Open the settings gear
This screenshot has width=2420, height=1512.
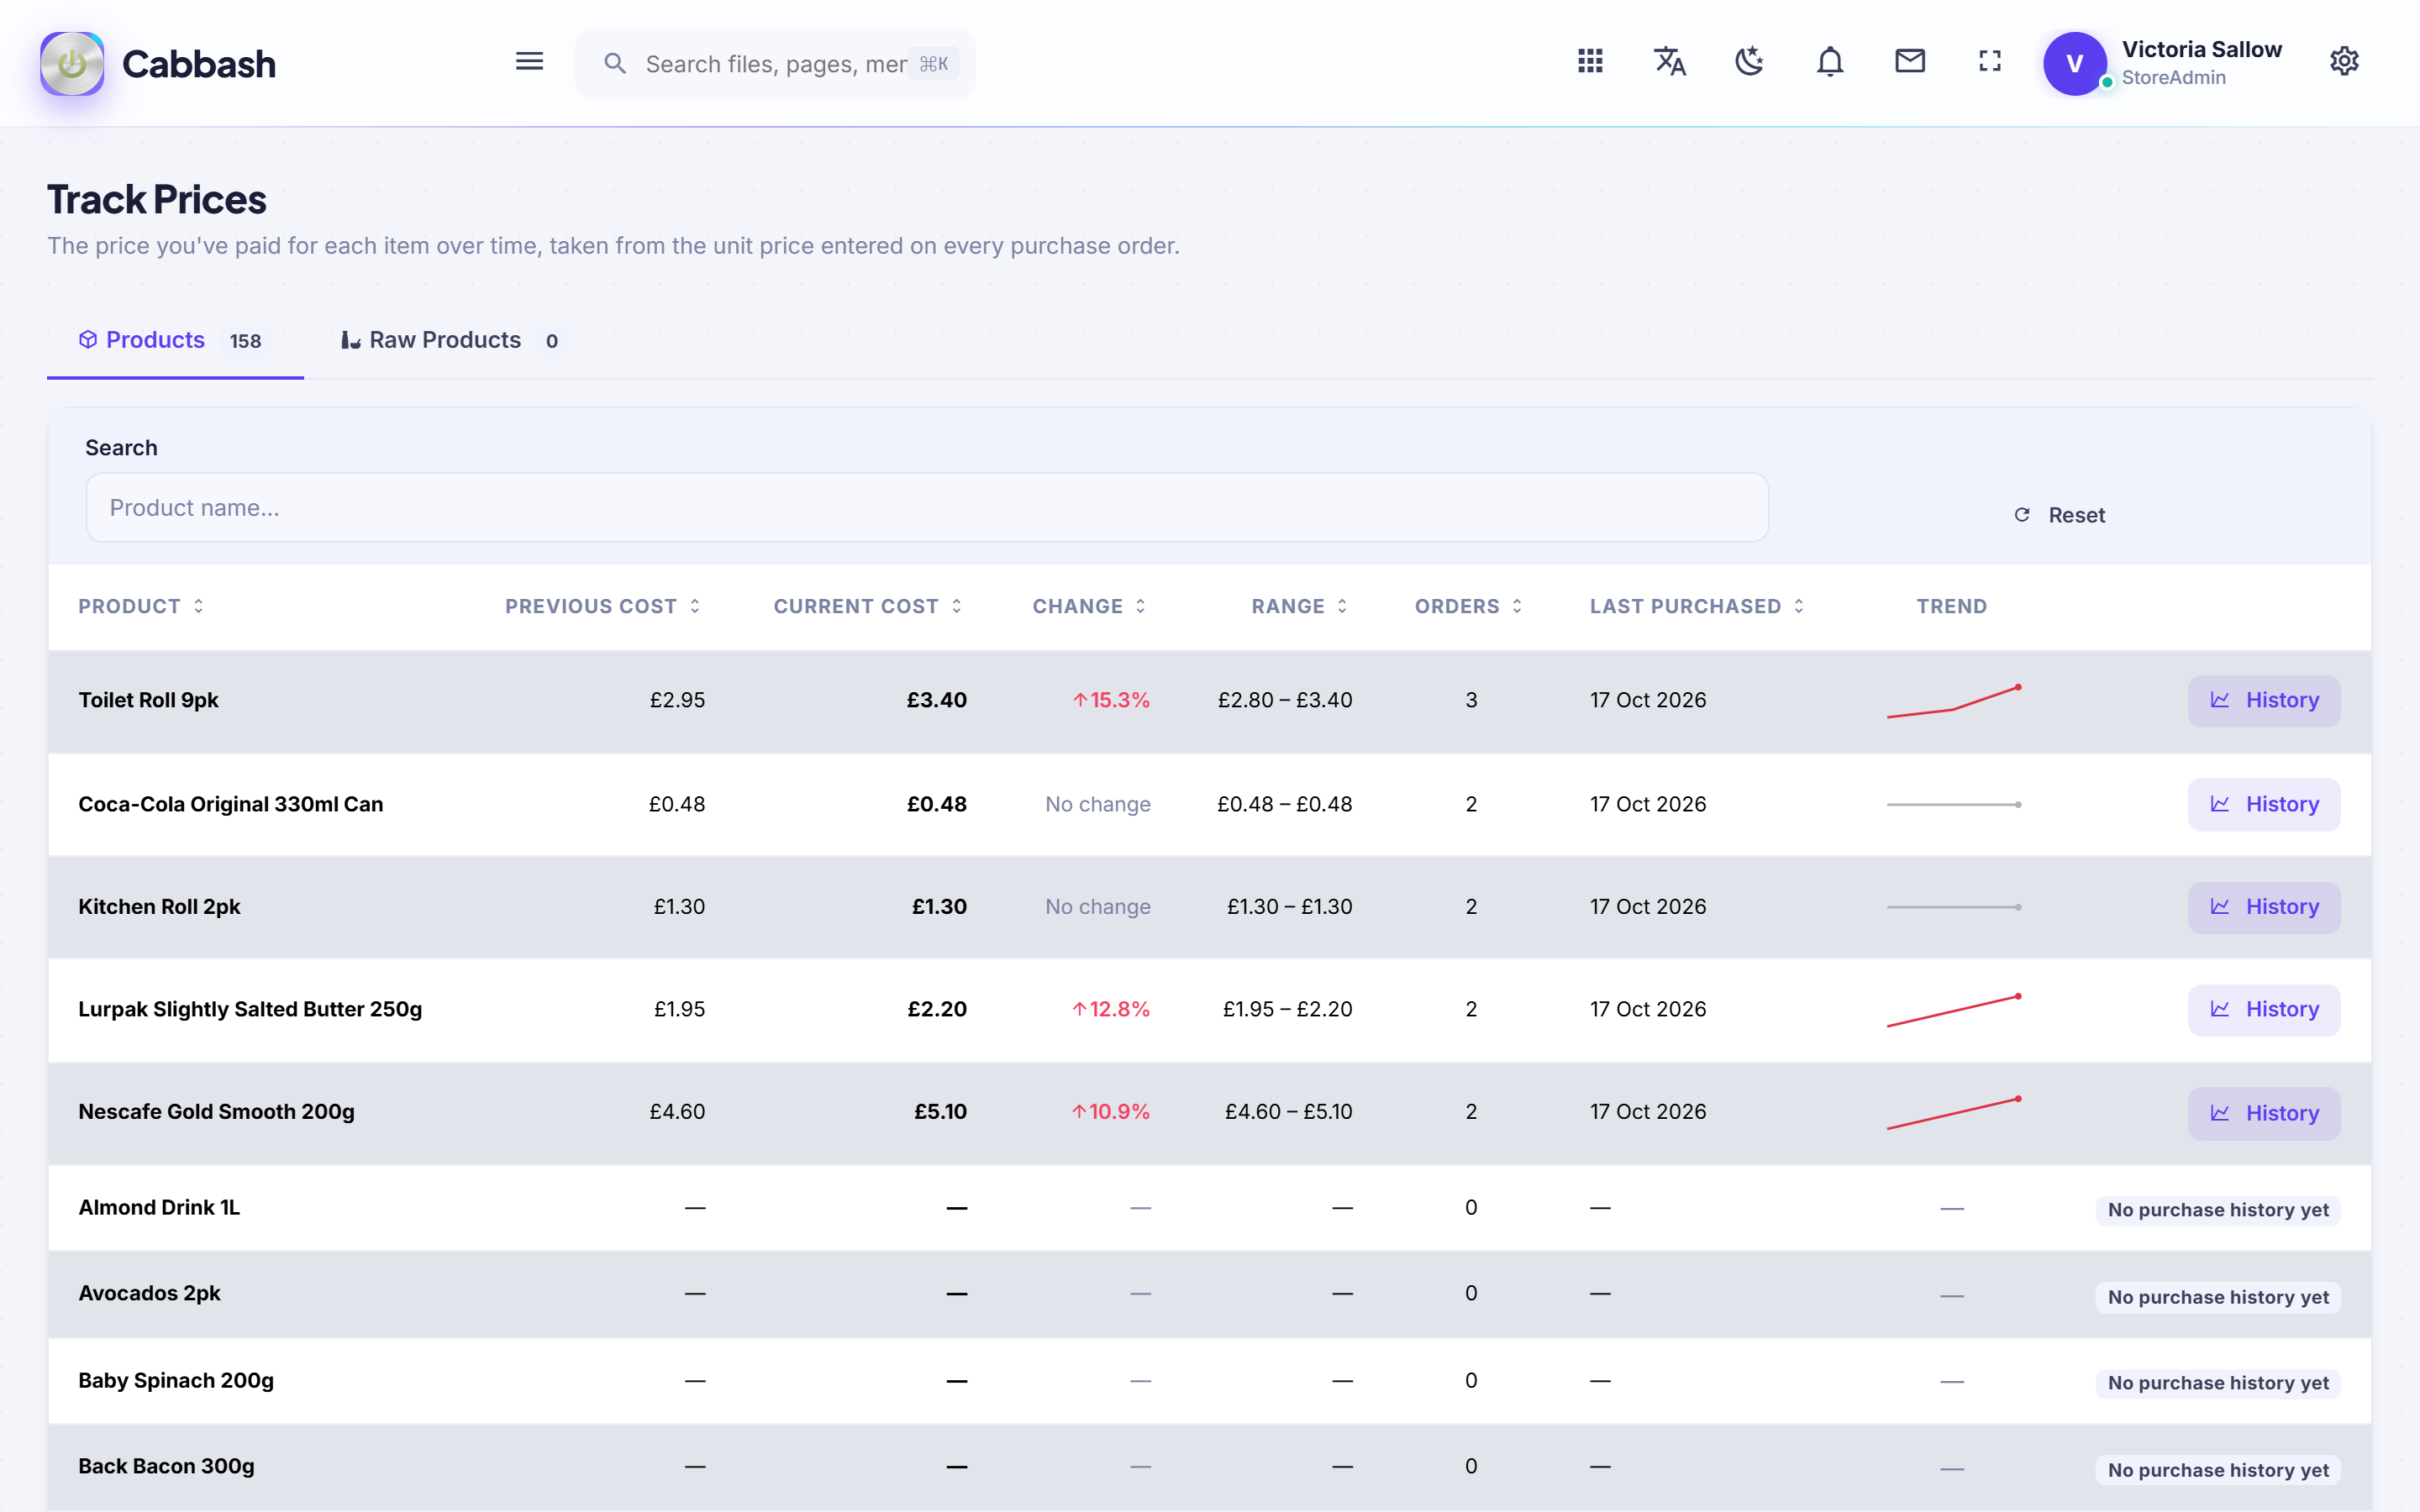click(x=2344, y=62)
